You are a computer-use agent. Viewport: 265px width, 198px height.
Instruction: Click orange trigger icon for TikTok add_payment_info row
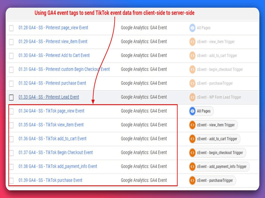tap(192, 167)
